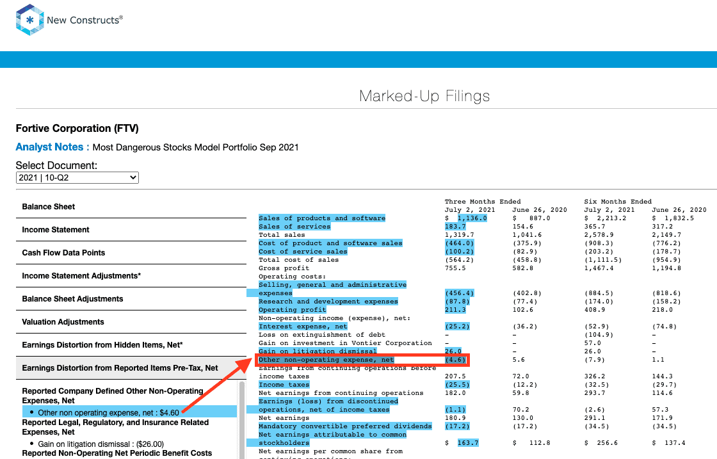The height and width of the screenshot is (459, 717).
Task: Open the Select Document dropdown 2021 | 10-Q2
Action: tap(77, 177)
